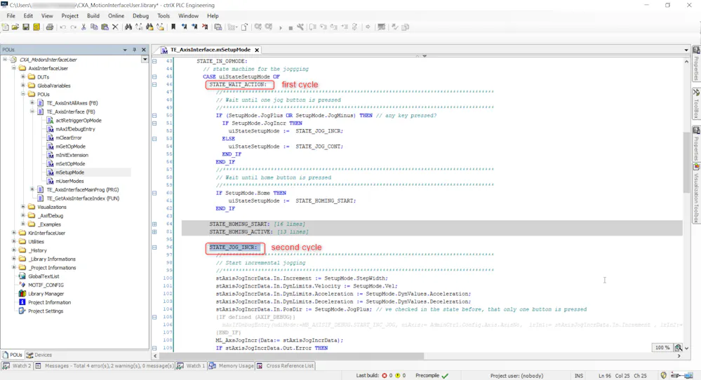Click the Print toolbar icon
Viewport: 701px width, 380px height.
point(50,27)
